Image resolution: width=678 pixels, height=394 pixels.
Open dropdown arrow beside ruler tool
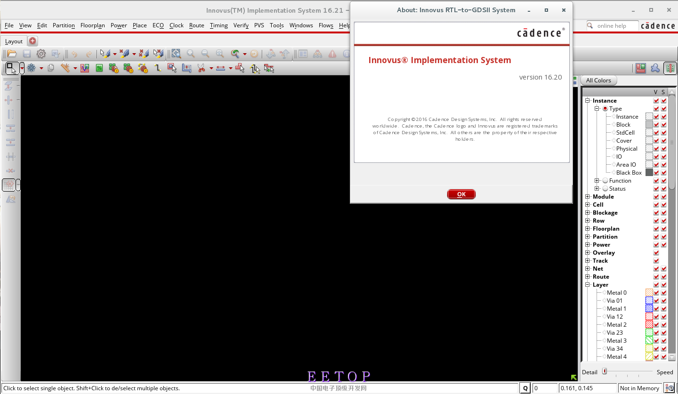click(75, 68)
